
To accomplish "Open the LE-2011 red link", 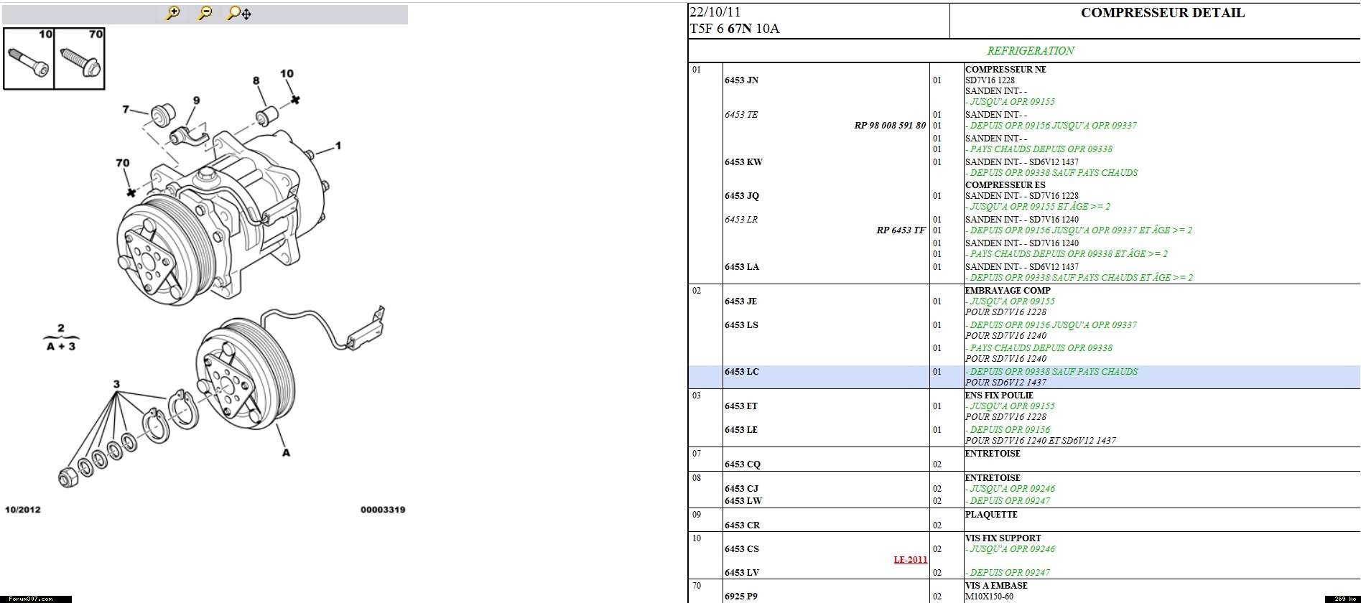I will pos(910,560).
